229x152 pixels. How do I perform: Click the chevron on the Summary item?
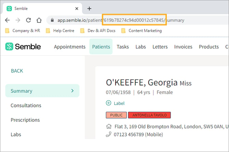point(72,91)
